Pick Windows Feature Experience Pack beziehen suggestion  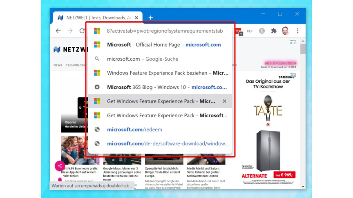[x=160, y=73]
